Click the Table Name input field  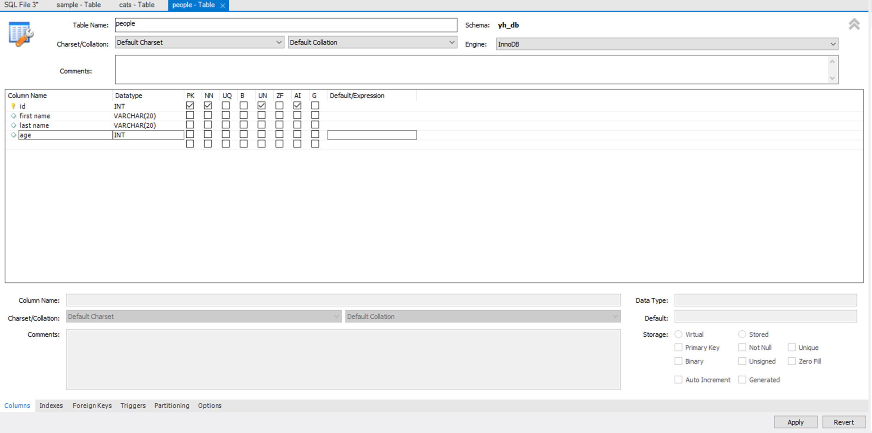[x=286, y=25]
